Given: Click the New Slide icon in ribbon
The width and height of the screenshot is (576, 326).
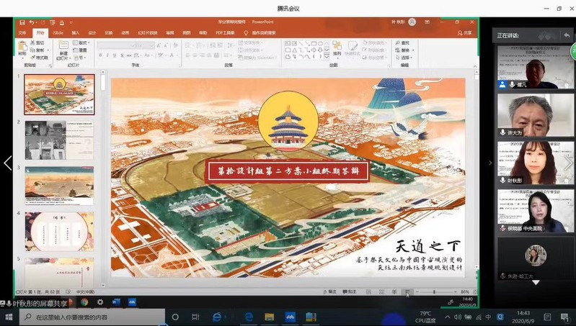Looking at the screenshot, I should 63,45.
